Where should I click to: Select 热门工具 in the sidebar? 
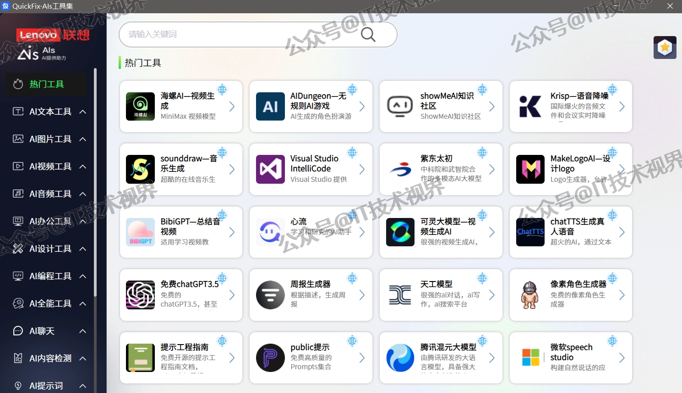(x=46, y=84)
